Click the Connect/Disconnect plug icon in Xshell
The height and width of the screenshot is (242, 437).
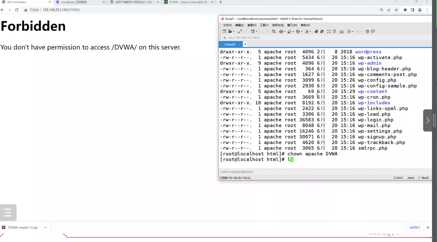click(x=240, y=32)
